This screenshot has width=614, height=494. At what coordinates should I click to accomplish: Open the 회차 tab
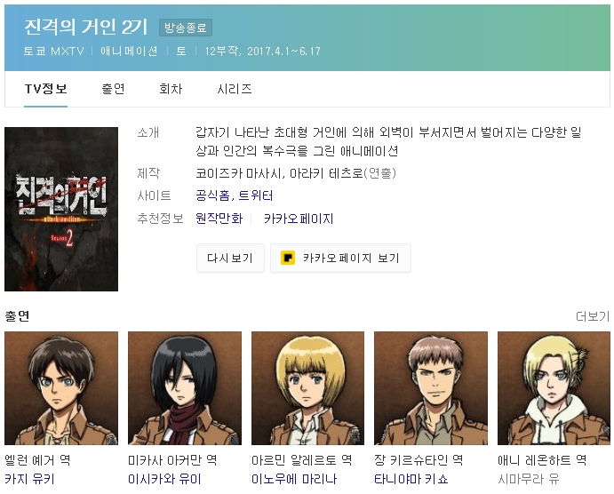[x=171, y=89]
